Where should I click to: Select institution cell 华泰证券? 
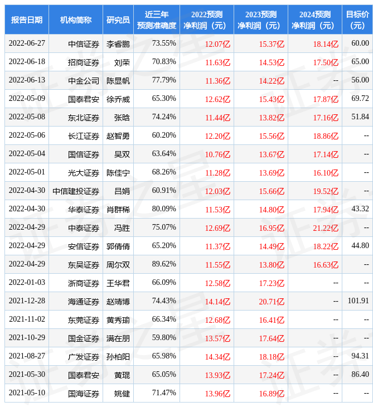(84, 210)
